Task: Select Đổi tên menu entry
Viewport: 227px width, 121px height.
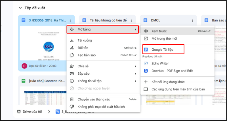Action: (103, 48)
